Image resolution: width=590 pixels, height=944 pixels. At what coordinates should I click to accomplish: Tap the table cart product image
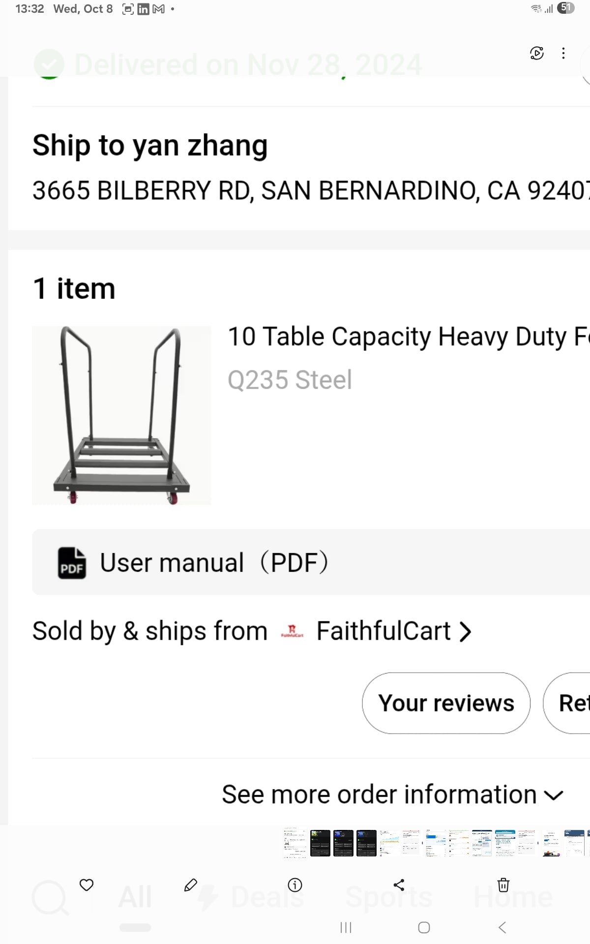121,415
